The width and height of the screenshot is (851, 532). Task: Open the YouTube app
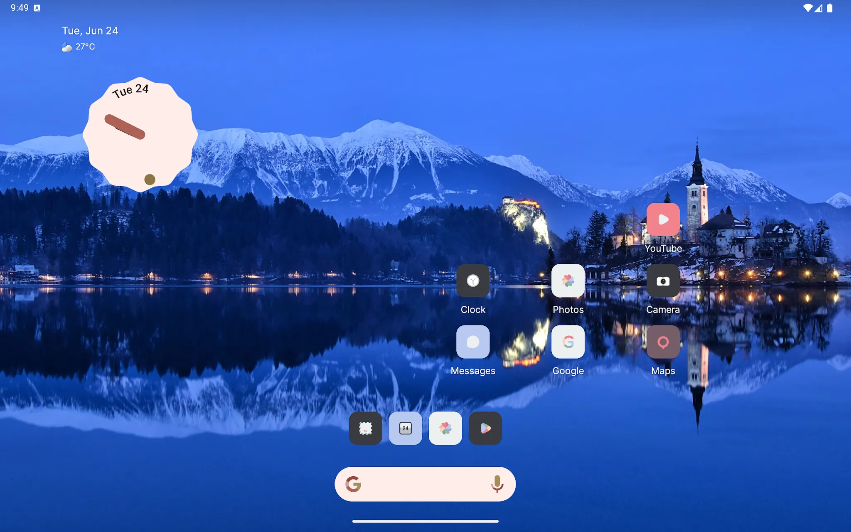(x=662, y=219)
